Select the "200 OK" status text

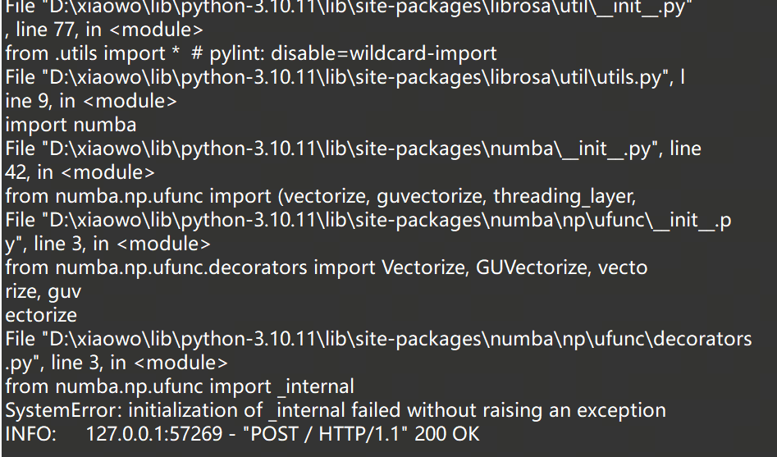coord(447,434)
